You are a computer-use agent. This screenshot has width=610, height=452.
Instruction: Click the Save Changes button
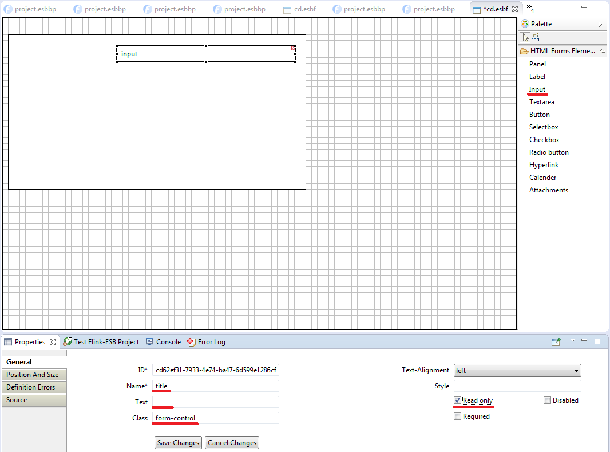[x=178, y=443]
